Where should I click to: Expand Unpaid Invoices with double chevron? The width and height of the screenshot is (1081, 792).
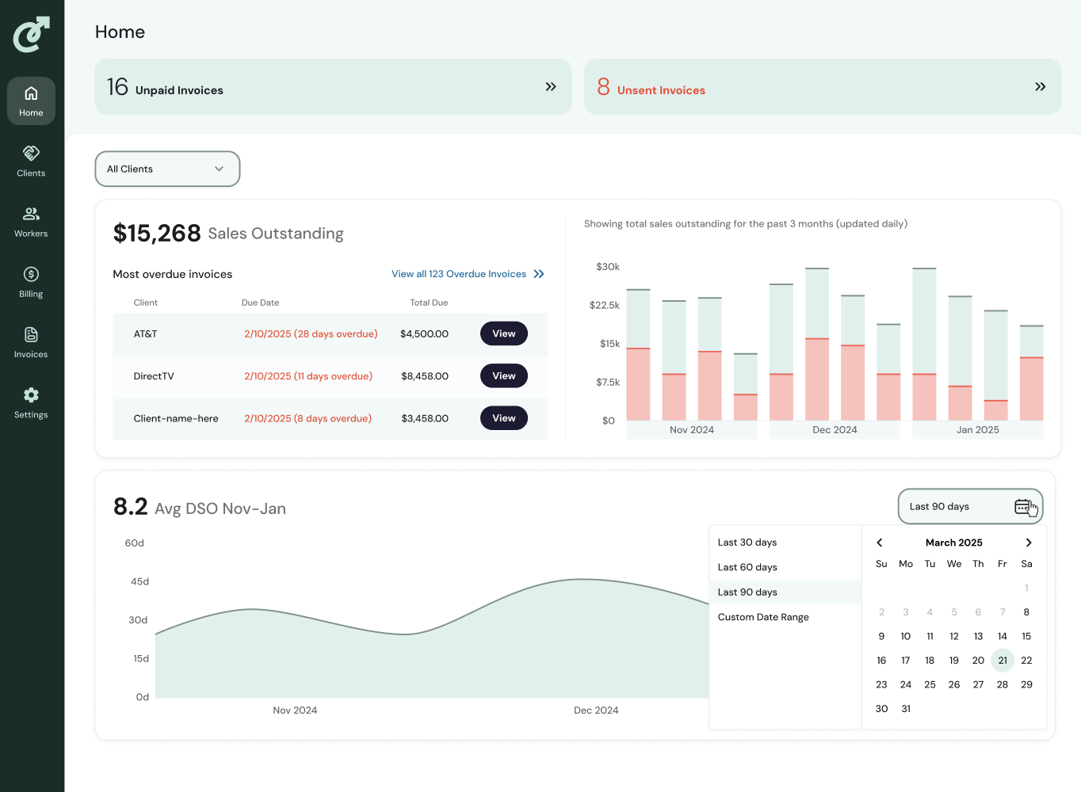click(x=551, y=86)
